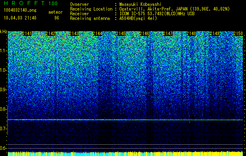246x156 pixels.
Task: Click the 2148 time marker
Action: pos(191,34)
